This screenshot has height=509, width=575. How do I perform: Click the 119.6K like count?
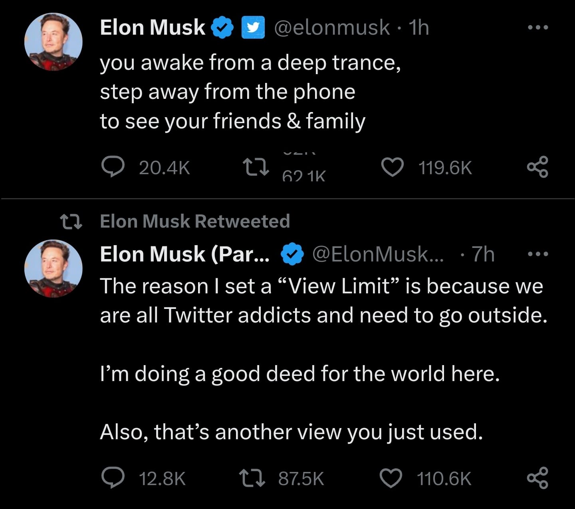coord(444,167)
